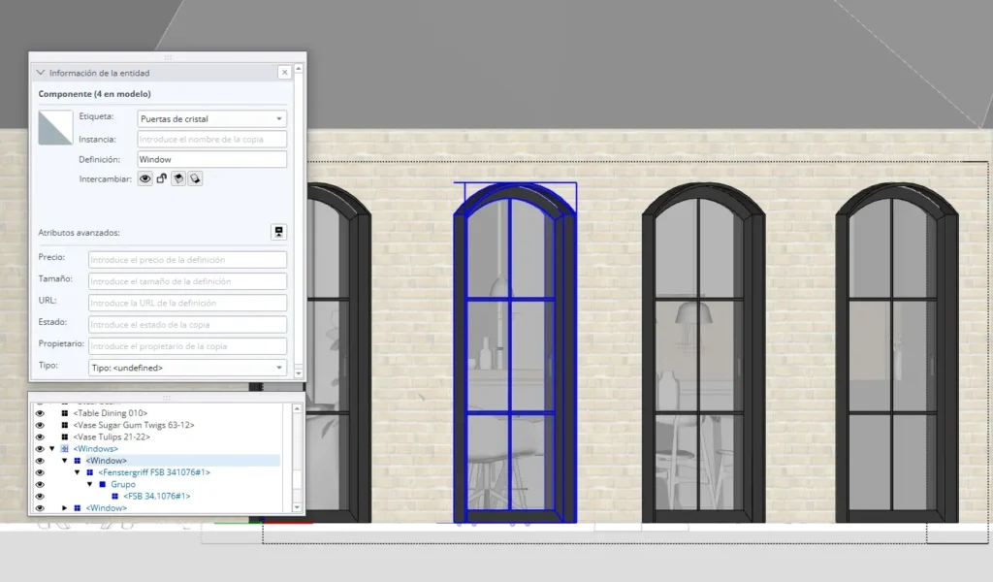Image resolution: width=993 pixels, height=582 pixels.
Task: Click the scroll-up arrow of the outliner list
Action: click(x=297, y=409)
